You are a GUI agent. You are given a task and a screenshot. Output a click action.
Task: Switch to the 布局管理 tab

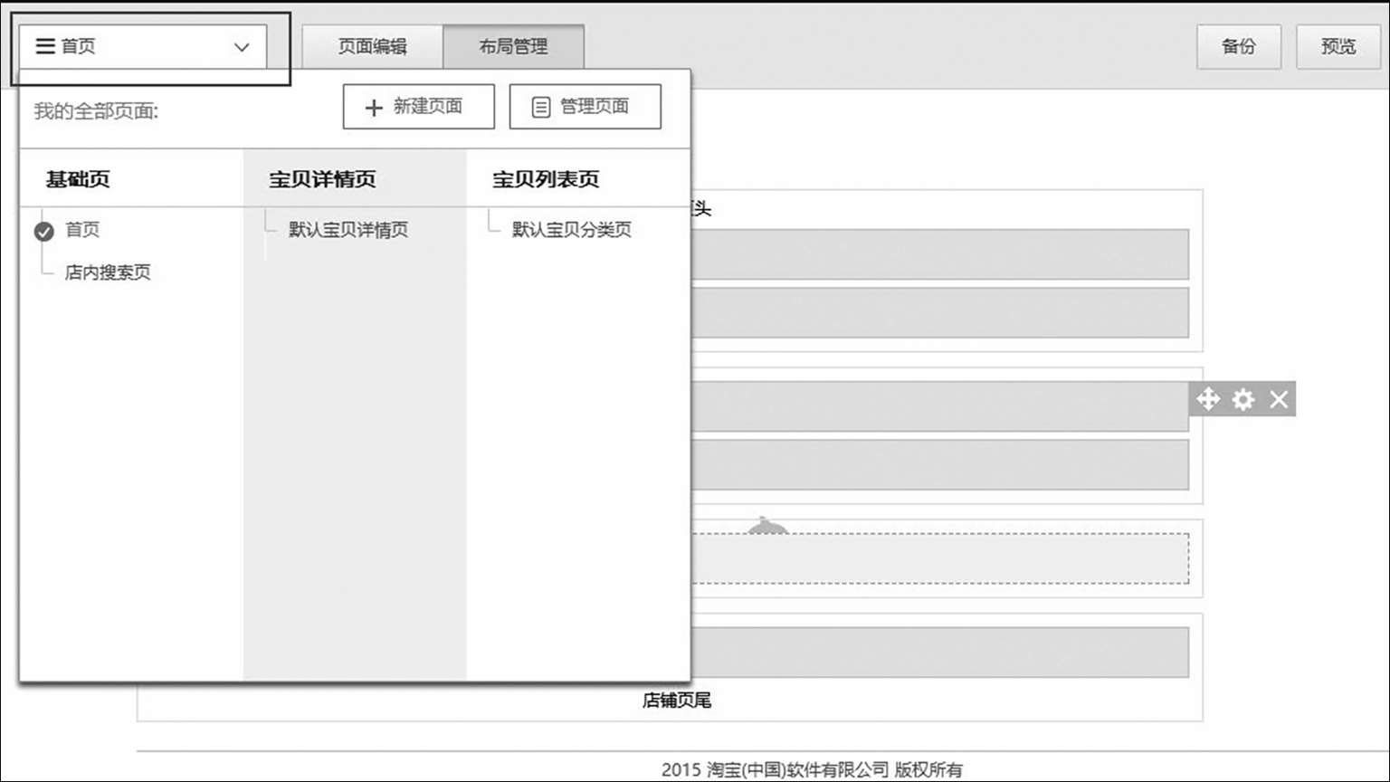(x=513, y=47)
